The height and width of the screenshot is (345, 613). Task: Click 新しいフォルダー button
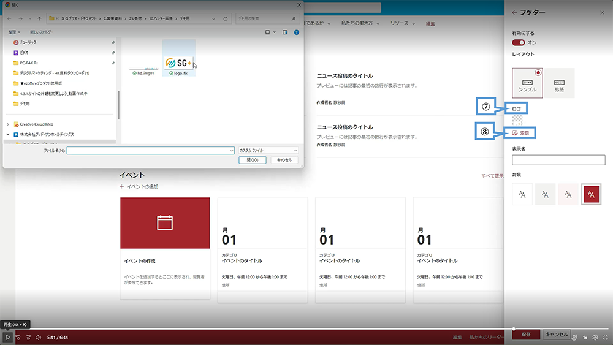(x=42, y=32)
